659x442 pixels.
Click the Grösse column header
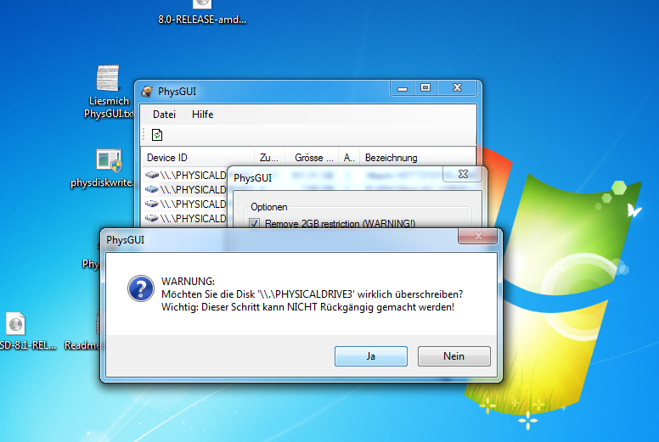[x=312, y=158]
